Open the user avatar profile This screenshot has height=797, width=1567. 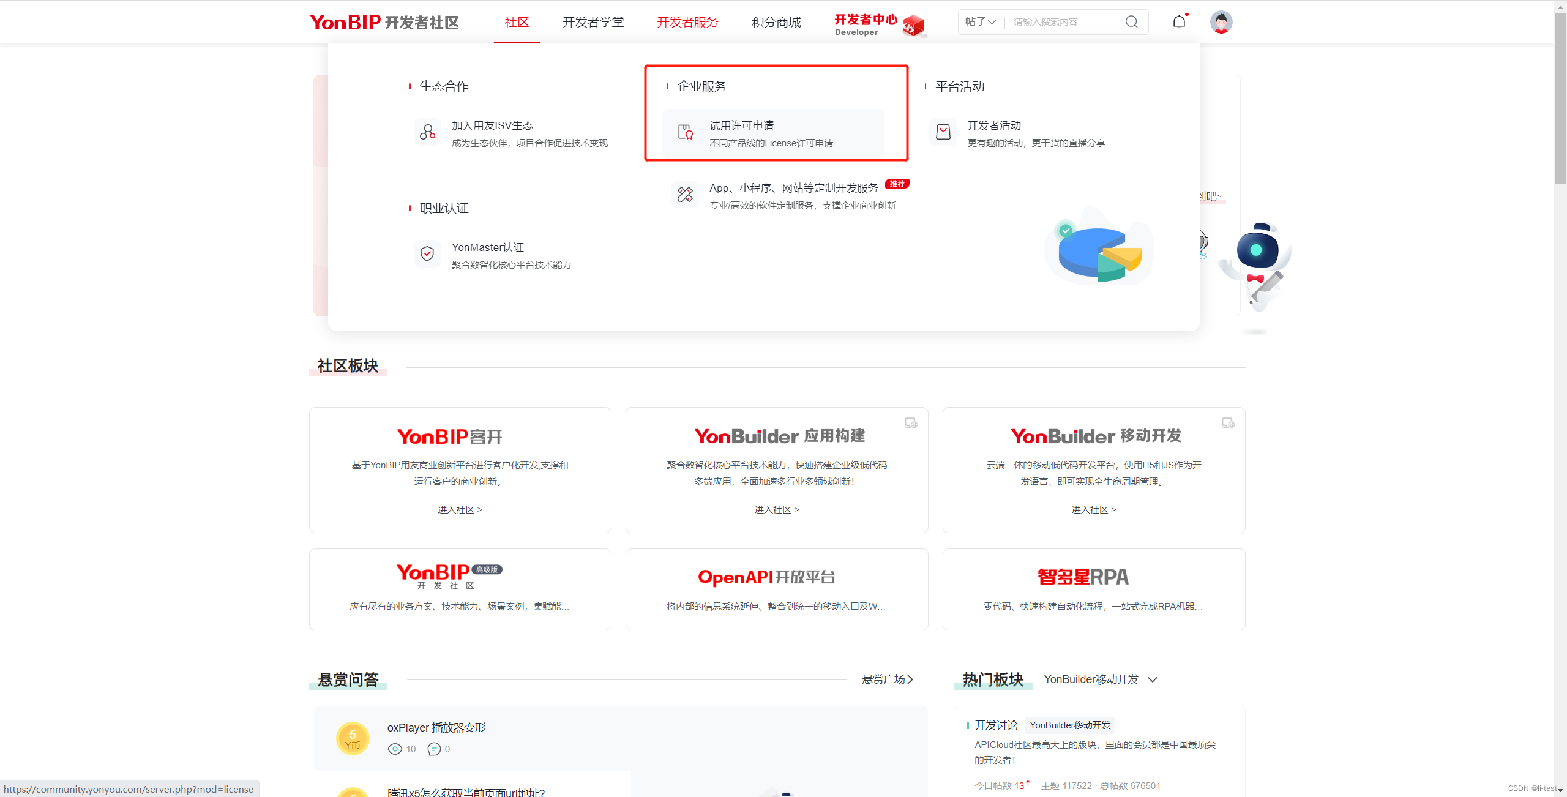coord(1221,23)
